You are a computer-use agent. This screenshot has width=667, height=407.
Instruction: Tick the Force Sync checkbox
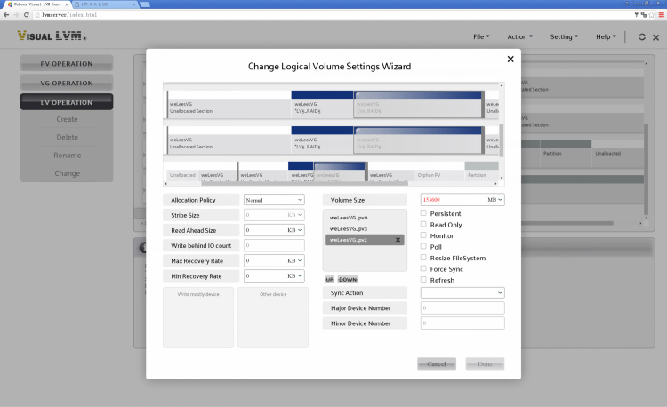coord(423,268)
